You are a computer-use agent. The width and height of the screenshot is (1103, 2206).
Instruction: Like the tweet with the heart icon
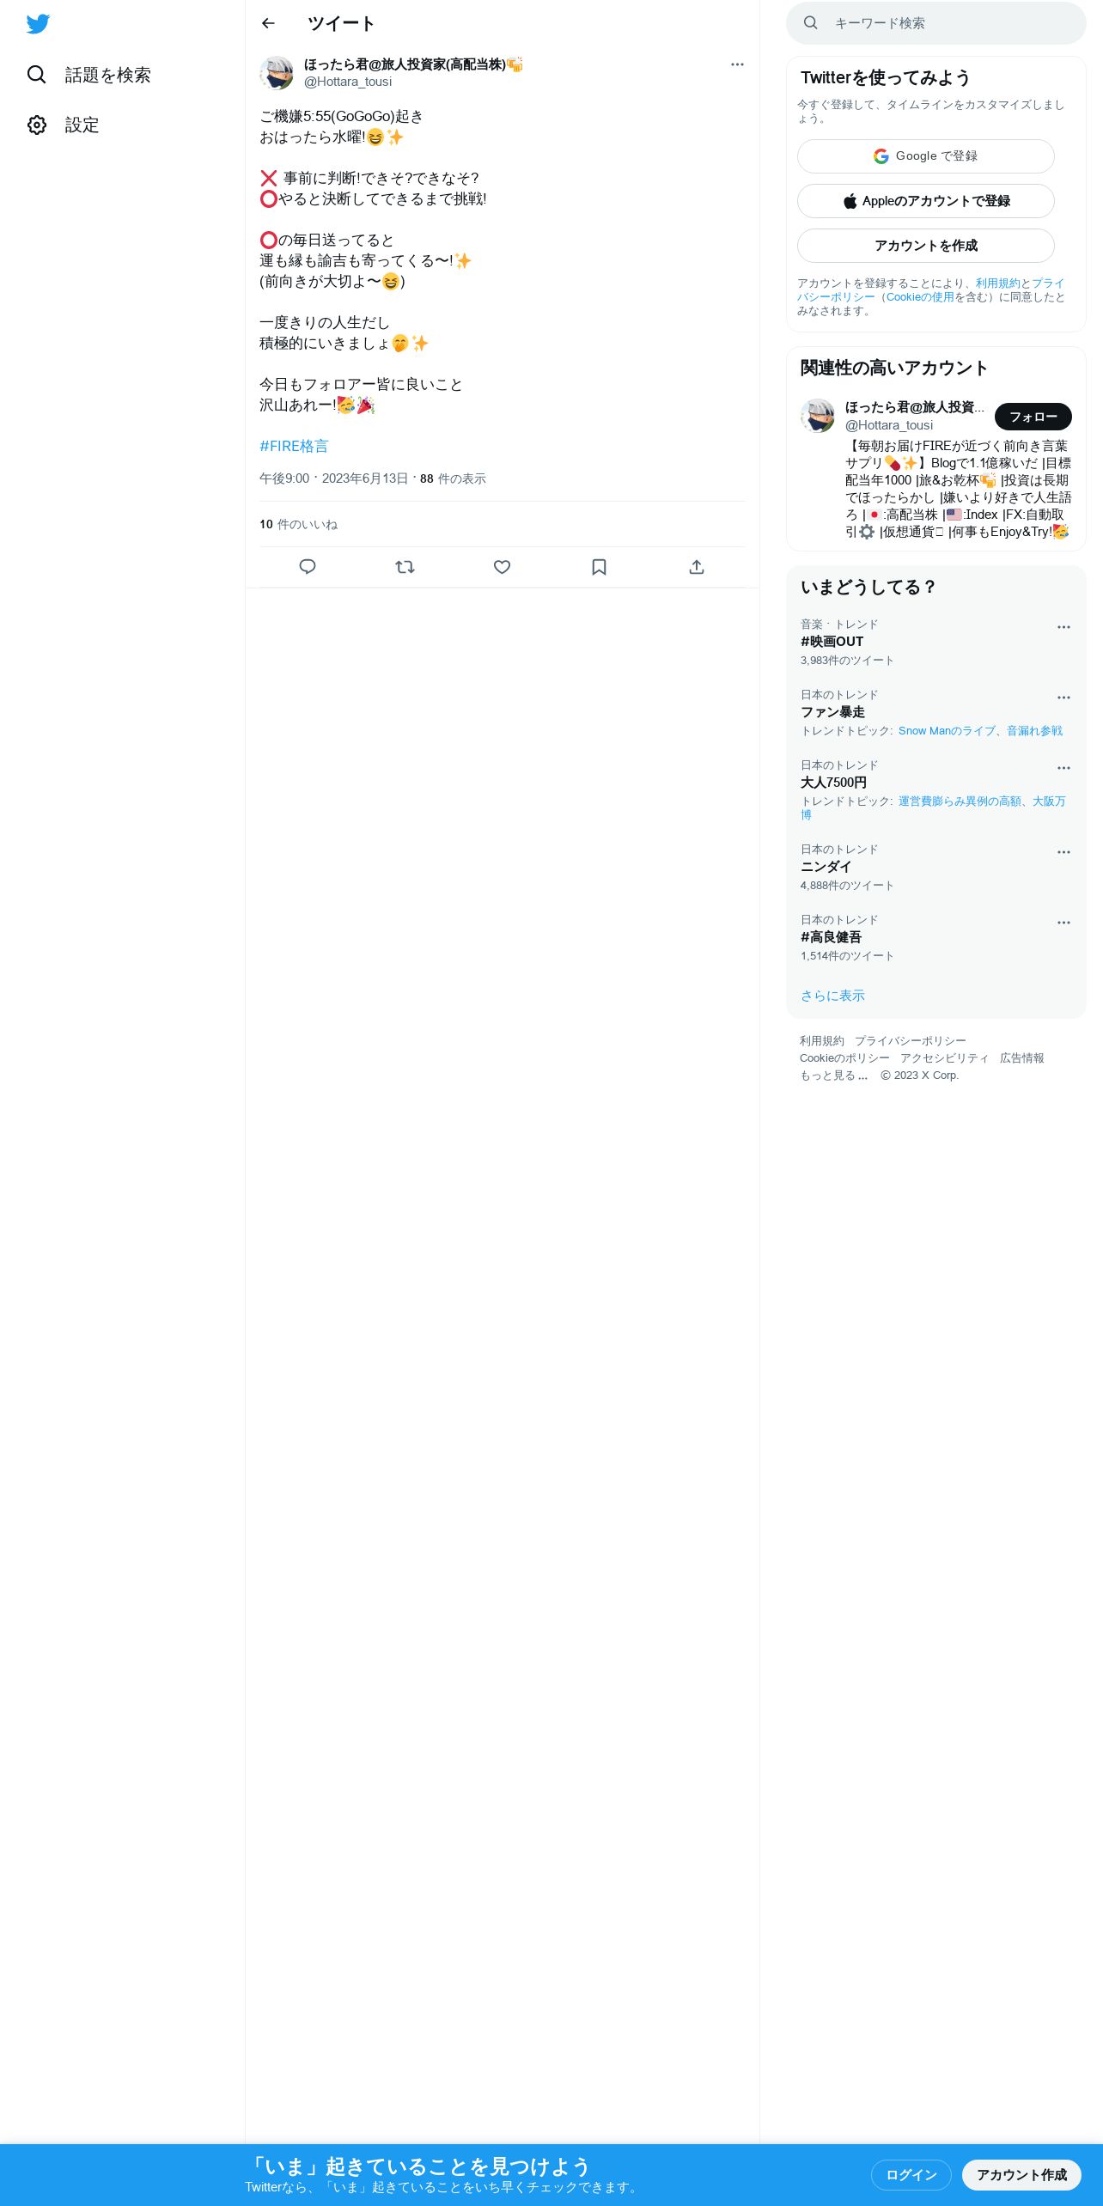[x=503, y=567]
